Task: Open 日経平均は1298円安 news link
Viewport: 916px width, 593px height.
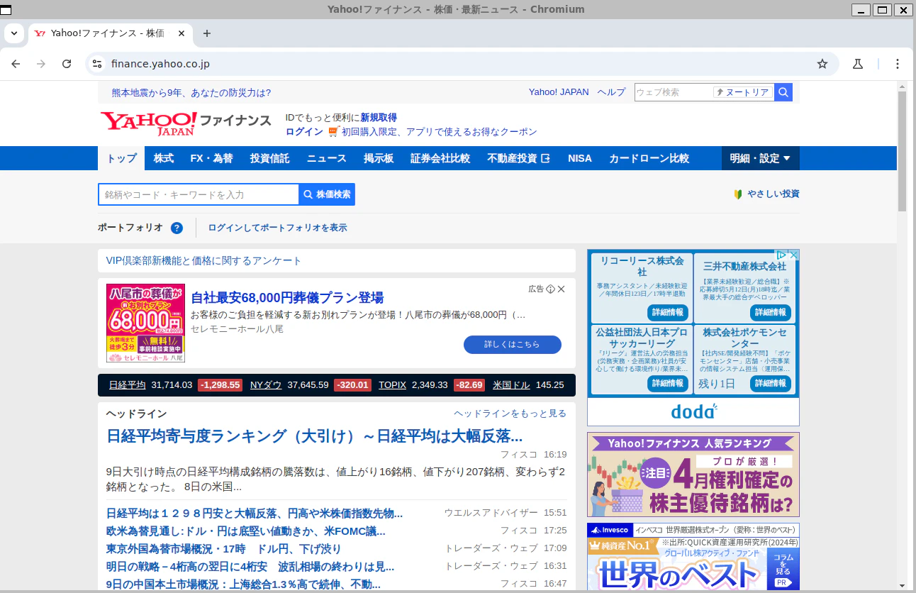Action: [255, 513]
